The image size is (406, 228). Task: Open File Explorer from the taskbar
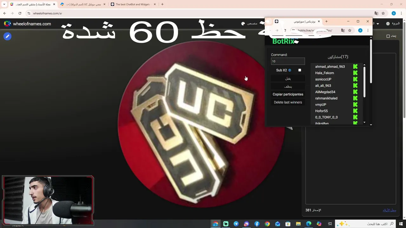pyautogui.click(x=298, y=224)
